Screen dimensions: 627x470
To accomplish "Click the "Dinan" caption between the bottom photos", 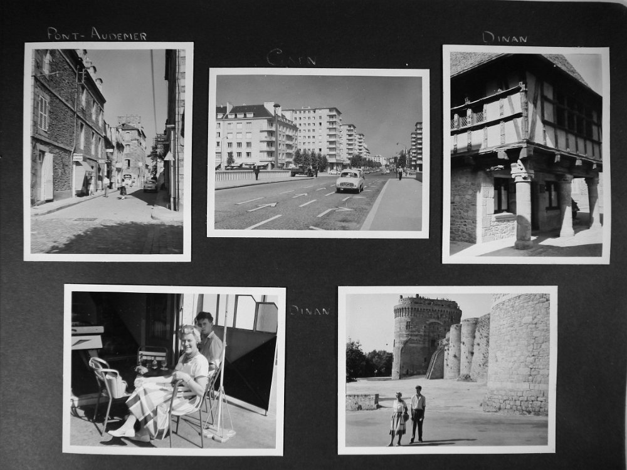I will [x=311, y=310].
